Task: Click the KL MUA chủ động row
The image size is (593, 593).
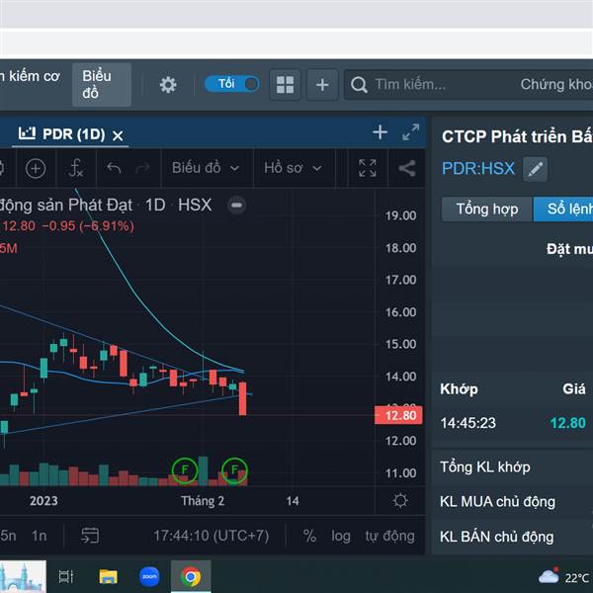Action: tap(512, 502)
